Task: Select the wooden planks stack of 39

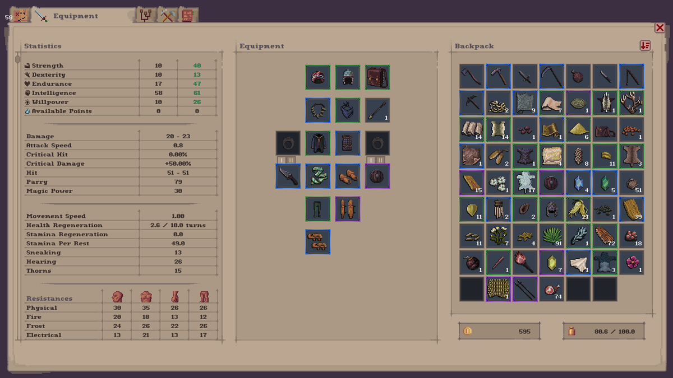Action: tap(631, 209)
